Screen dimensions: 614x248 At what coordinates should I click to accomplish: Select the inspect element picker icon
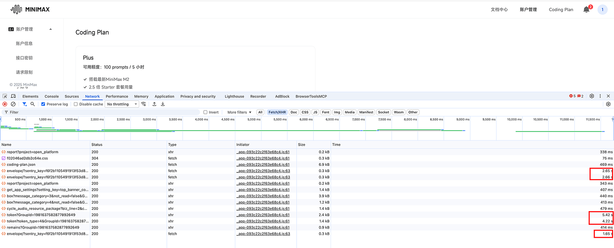[5, 96]
